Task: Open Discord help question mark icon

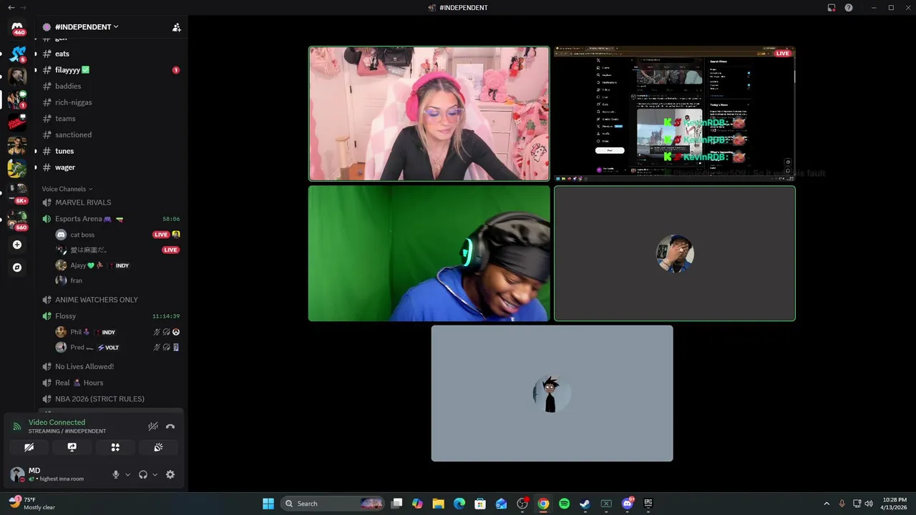Action: pos(849,8)
